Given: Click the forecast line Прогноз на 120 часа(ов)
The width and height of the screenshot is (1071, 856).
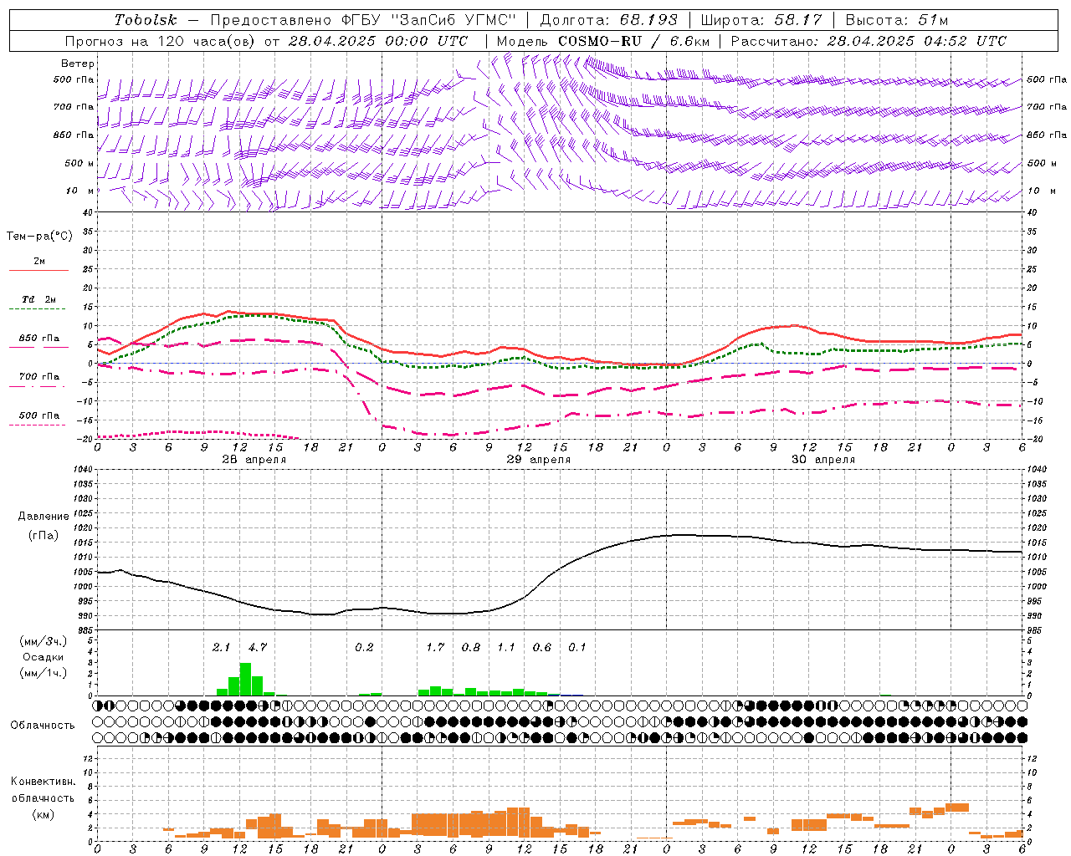Looking at the screenshot, I should 161,41.
